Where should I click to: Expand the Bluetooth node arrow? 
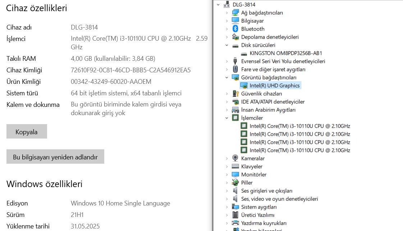click(227, 29)
